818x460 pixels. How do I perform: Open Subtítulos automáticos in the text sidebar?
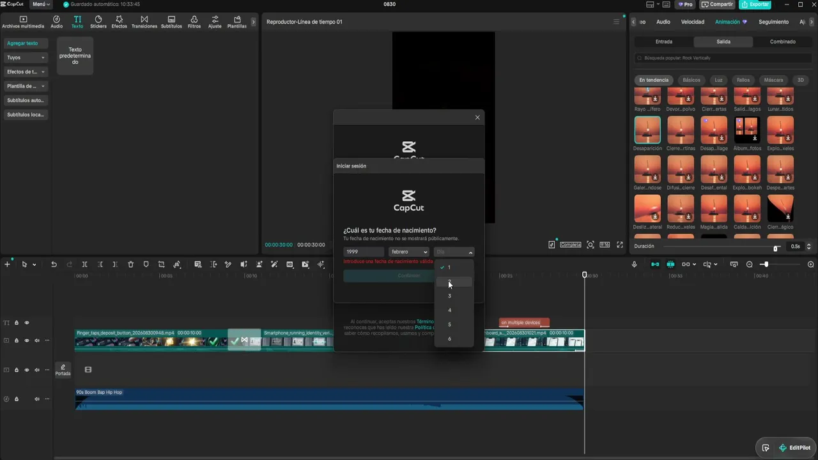tap(26, 100)
